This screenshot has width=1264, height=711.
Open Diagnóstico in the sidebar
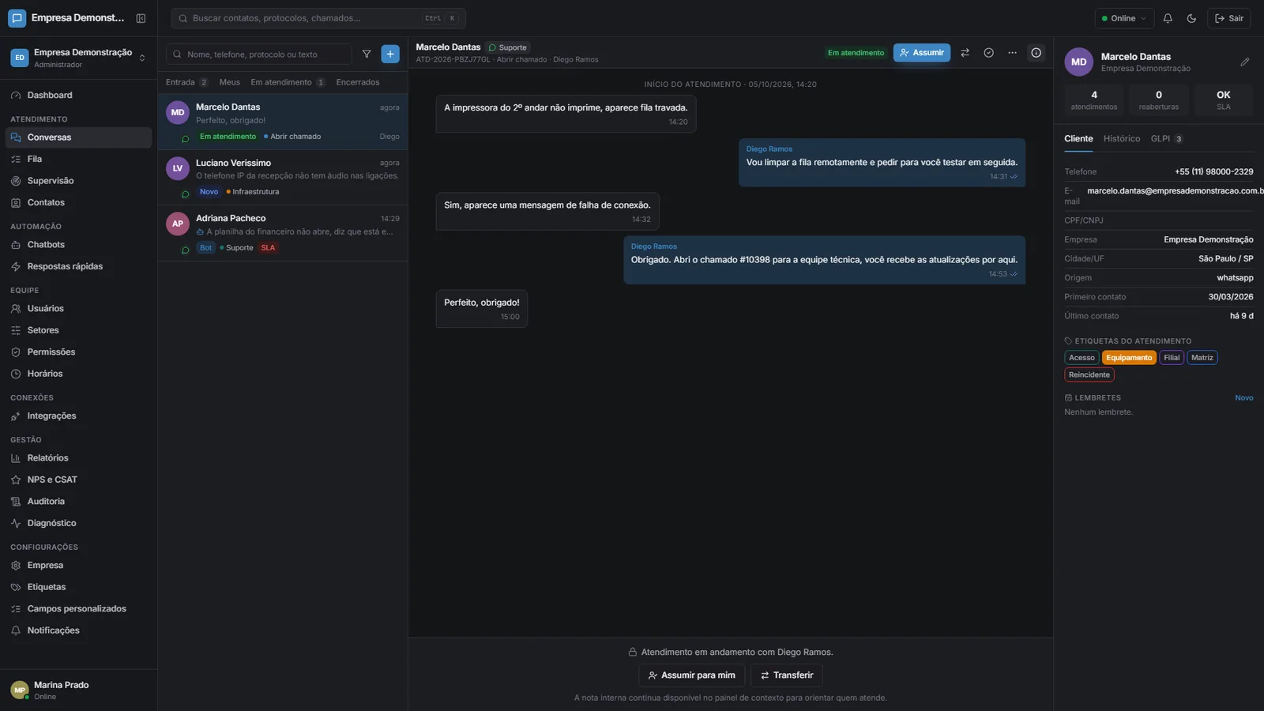click(x=79, y=524)
